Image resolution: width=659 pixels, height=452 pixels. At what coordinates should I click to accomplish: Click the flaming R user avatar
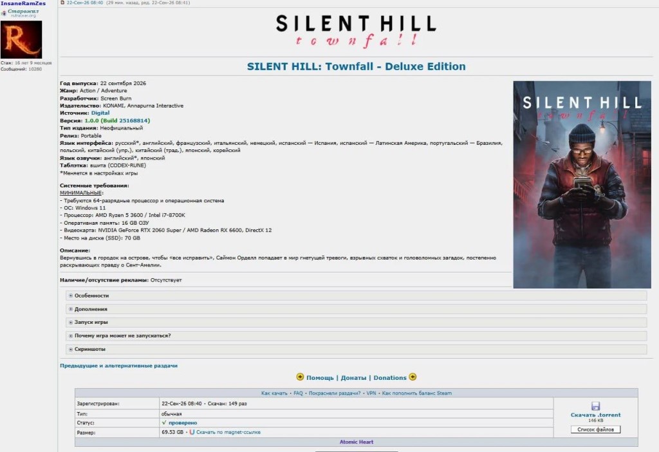(21, 39)
